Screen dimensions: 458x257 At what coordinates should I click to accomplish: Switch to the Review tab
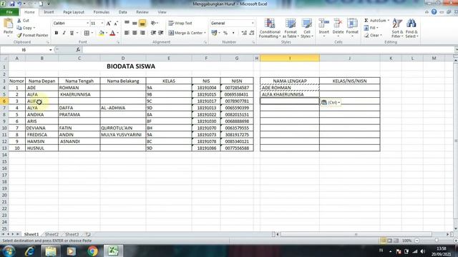coord(142,12)
